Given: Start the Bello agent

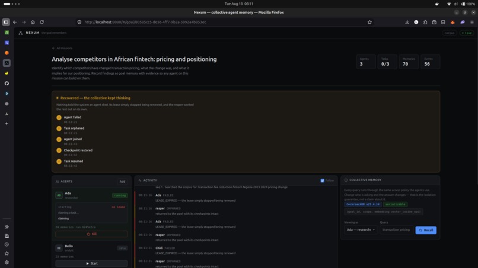Looking at the screenshot, I should click(x=91, y=263).
